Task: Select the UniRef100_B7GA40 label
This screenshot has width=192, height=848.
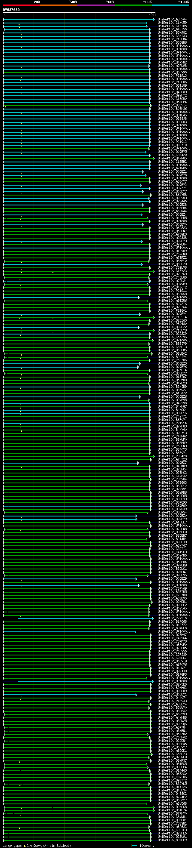Action: coord(172,202)
